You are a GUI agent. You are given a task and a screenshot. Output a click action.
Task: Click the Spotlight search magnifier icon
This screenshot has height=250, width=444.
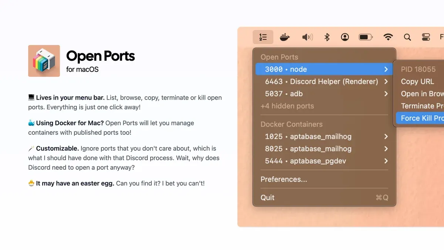(x=407, y=37)
